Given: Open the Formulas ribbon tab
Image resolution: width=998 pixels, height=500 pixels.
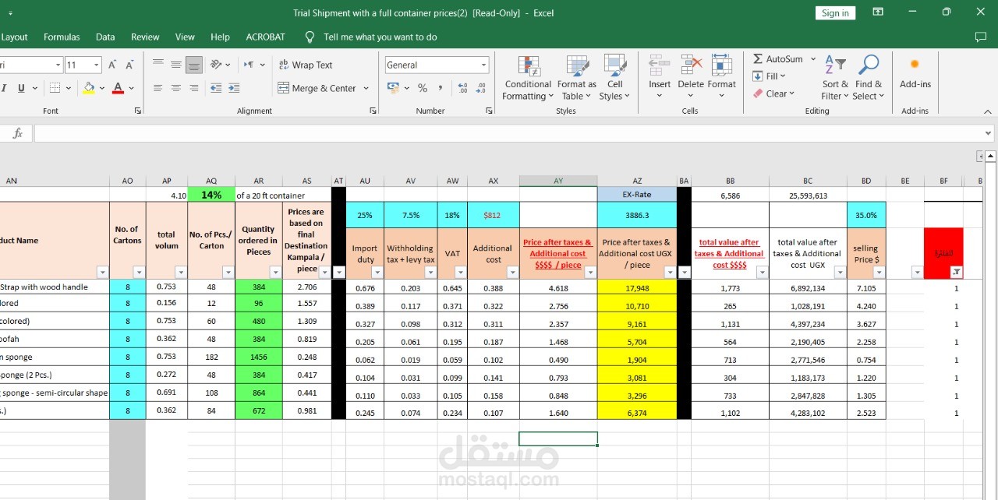Looking at the screenshot, I should 62,37.
